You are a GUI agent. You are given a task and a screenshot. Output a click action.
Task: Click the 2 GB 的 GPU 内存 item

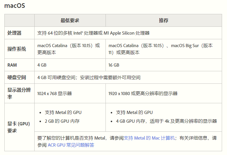coord(62,121)
